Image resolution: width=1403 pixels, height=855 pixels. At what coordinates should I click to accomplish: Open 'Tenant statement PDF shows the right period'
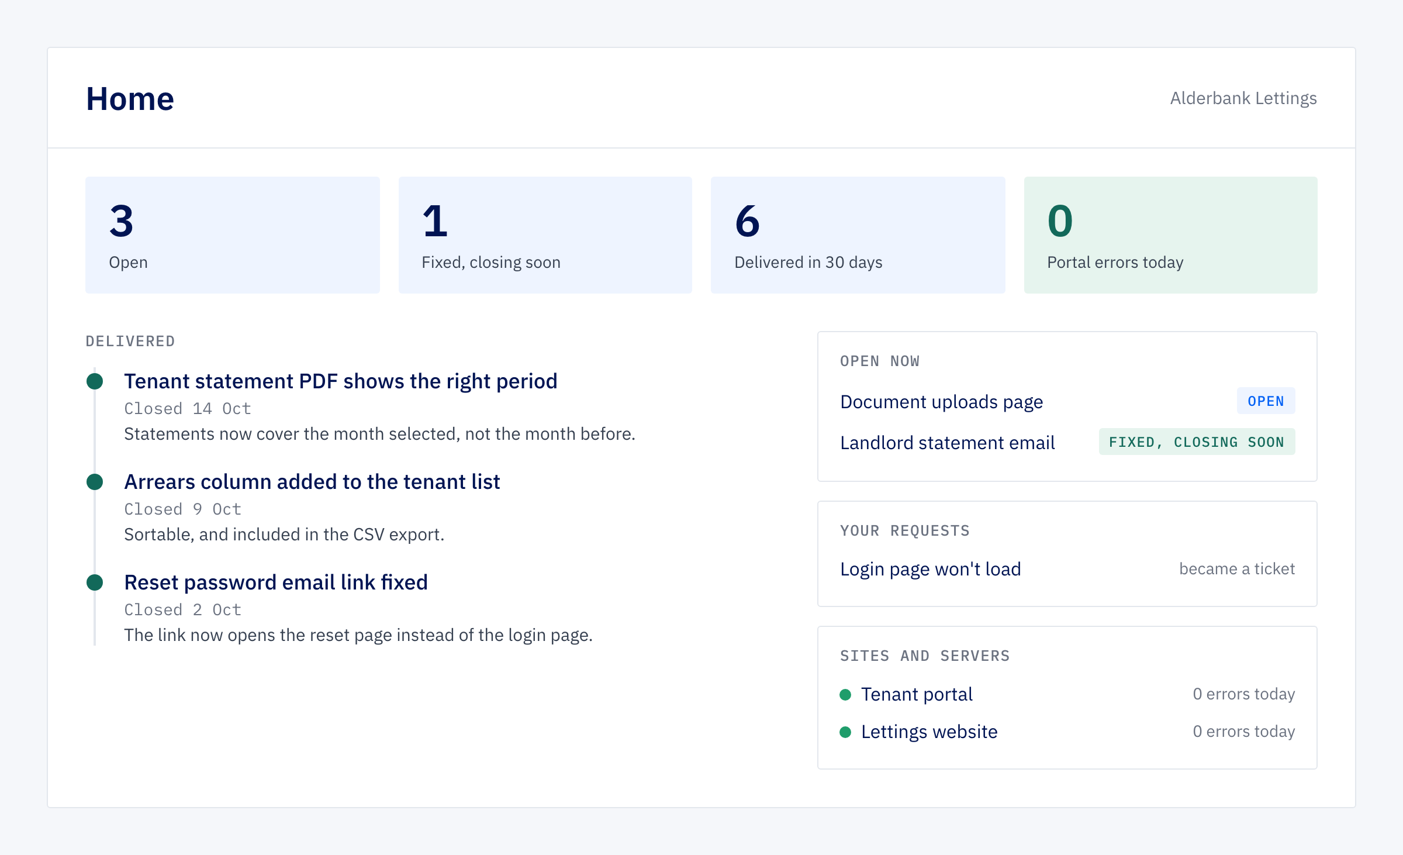[341, 381]
